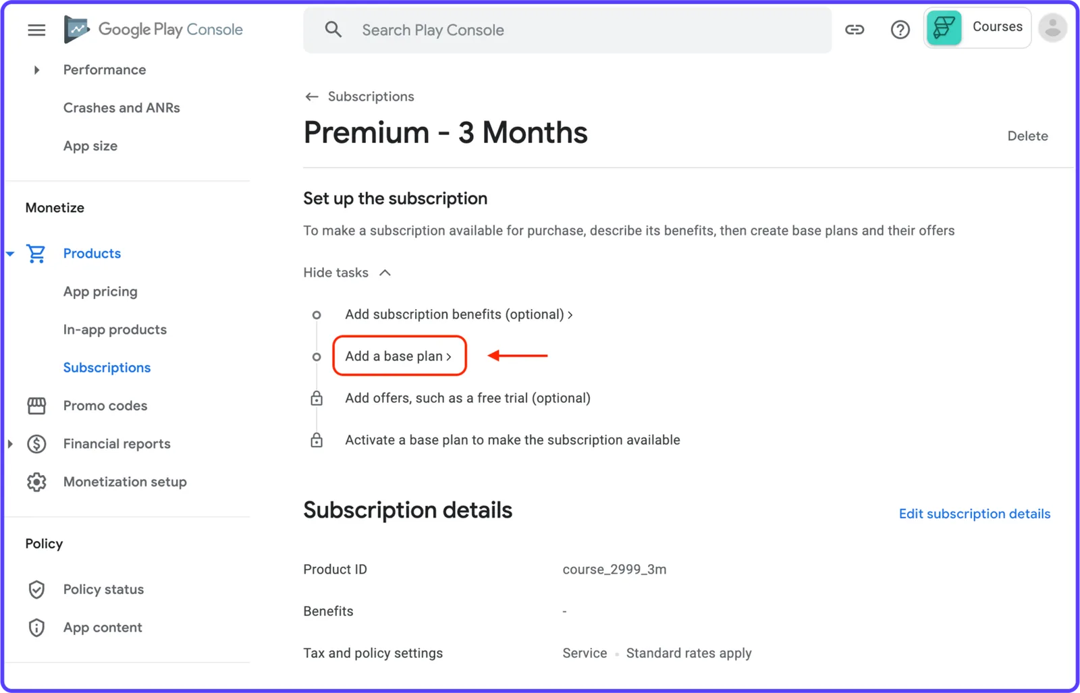Collapse the Products section arrow
This screenshot has height=693, width=1080.
10,254
